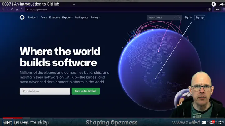Open the Pricing dropdown
The width and height of the screenshot is (225, 126).
95,18
